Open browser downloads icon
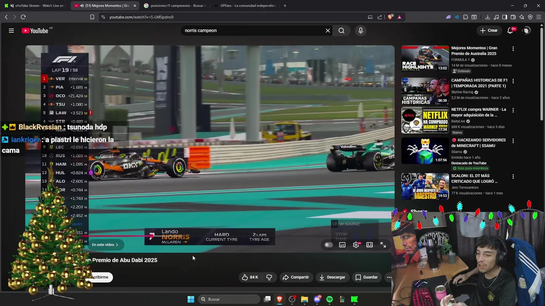 (488, 17)
